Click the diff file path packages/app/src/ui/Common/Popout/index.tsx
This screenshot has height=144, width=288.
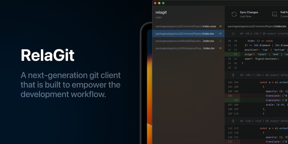pos(257,26)
